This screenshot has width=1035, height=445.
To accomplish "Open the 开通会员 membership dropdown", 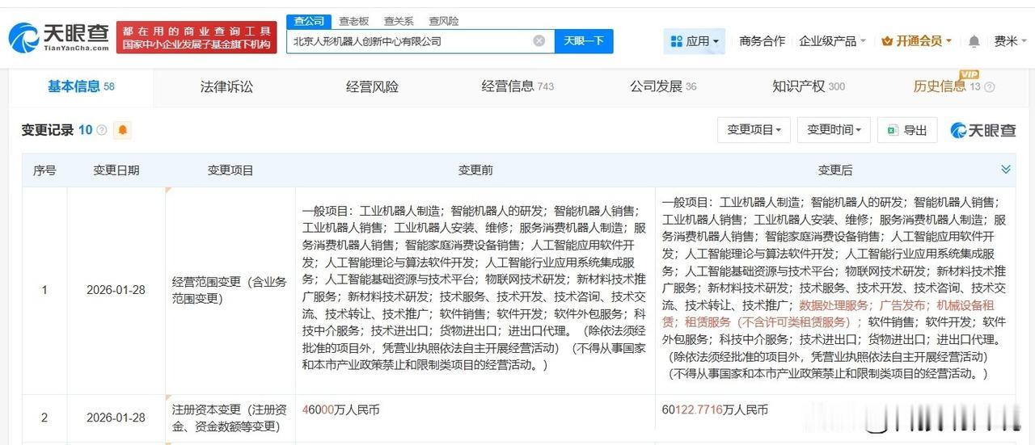I will pos(916,41).
